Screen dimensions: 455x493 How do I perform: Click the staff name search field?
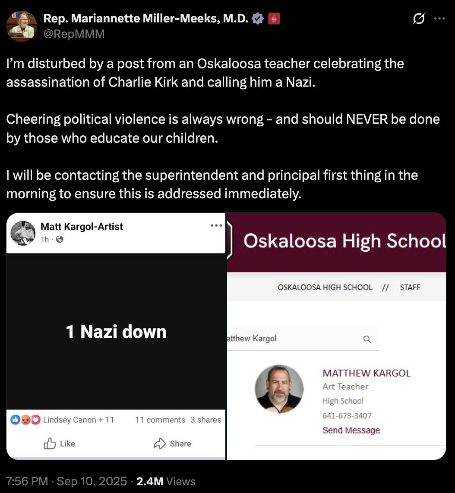[303, 339]
